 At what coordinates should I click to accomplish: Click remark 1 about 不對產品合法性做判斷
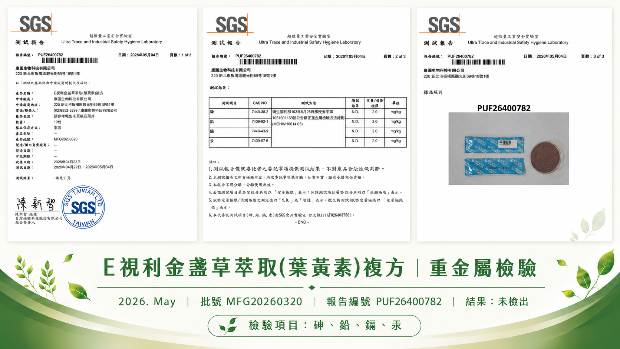tap(297, 169)
